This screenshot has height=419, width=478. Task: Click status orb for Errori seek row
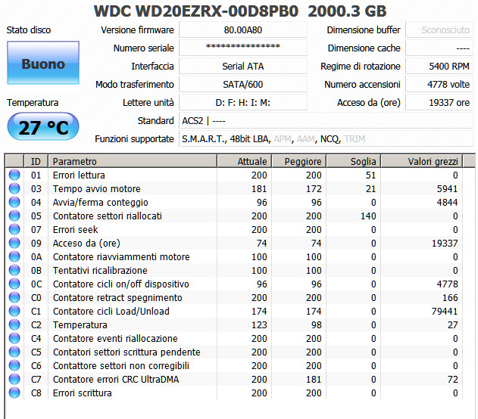pyautogui.click(x=14, y=229)
